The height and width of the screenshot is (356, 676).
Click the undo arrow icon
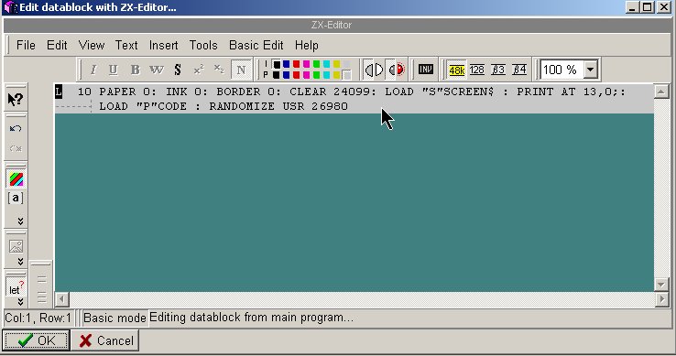(16, 128)
